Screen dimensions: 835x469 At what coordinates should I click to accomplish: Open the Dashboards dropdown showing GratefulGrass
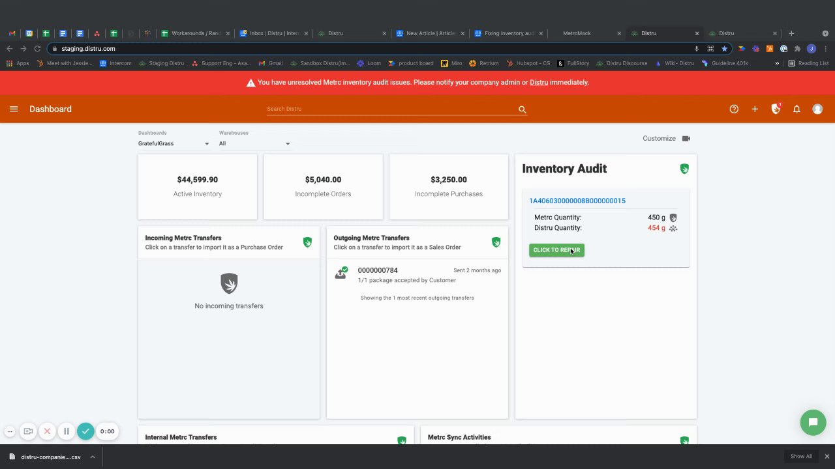pyautogui.click(x=174, y=143)
